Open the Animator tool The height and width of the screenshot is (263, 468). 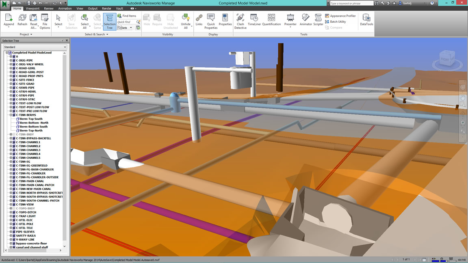(x=305, y=20)
